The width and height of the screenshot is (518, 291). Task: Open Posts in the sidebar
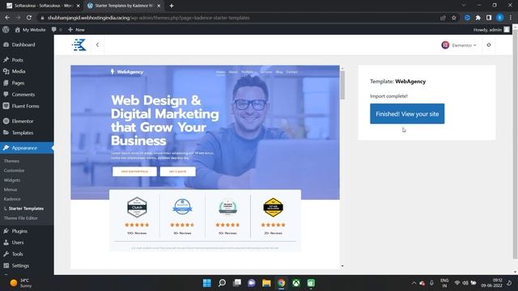click(17, 60)
